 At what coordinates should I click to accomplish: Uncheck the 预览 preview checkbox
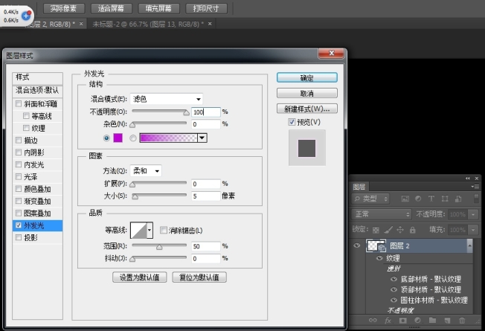(x=292, y=122)
